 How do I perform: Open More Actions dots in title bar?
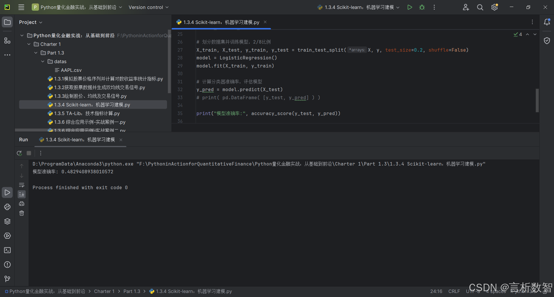click(x=434, y=7)
